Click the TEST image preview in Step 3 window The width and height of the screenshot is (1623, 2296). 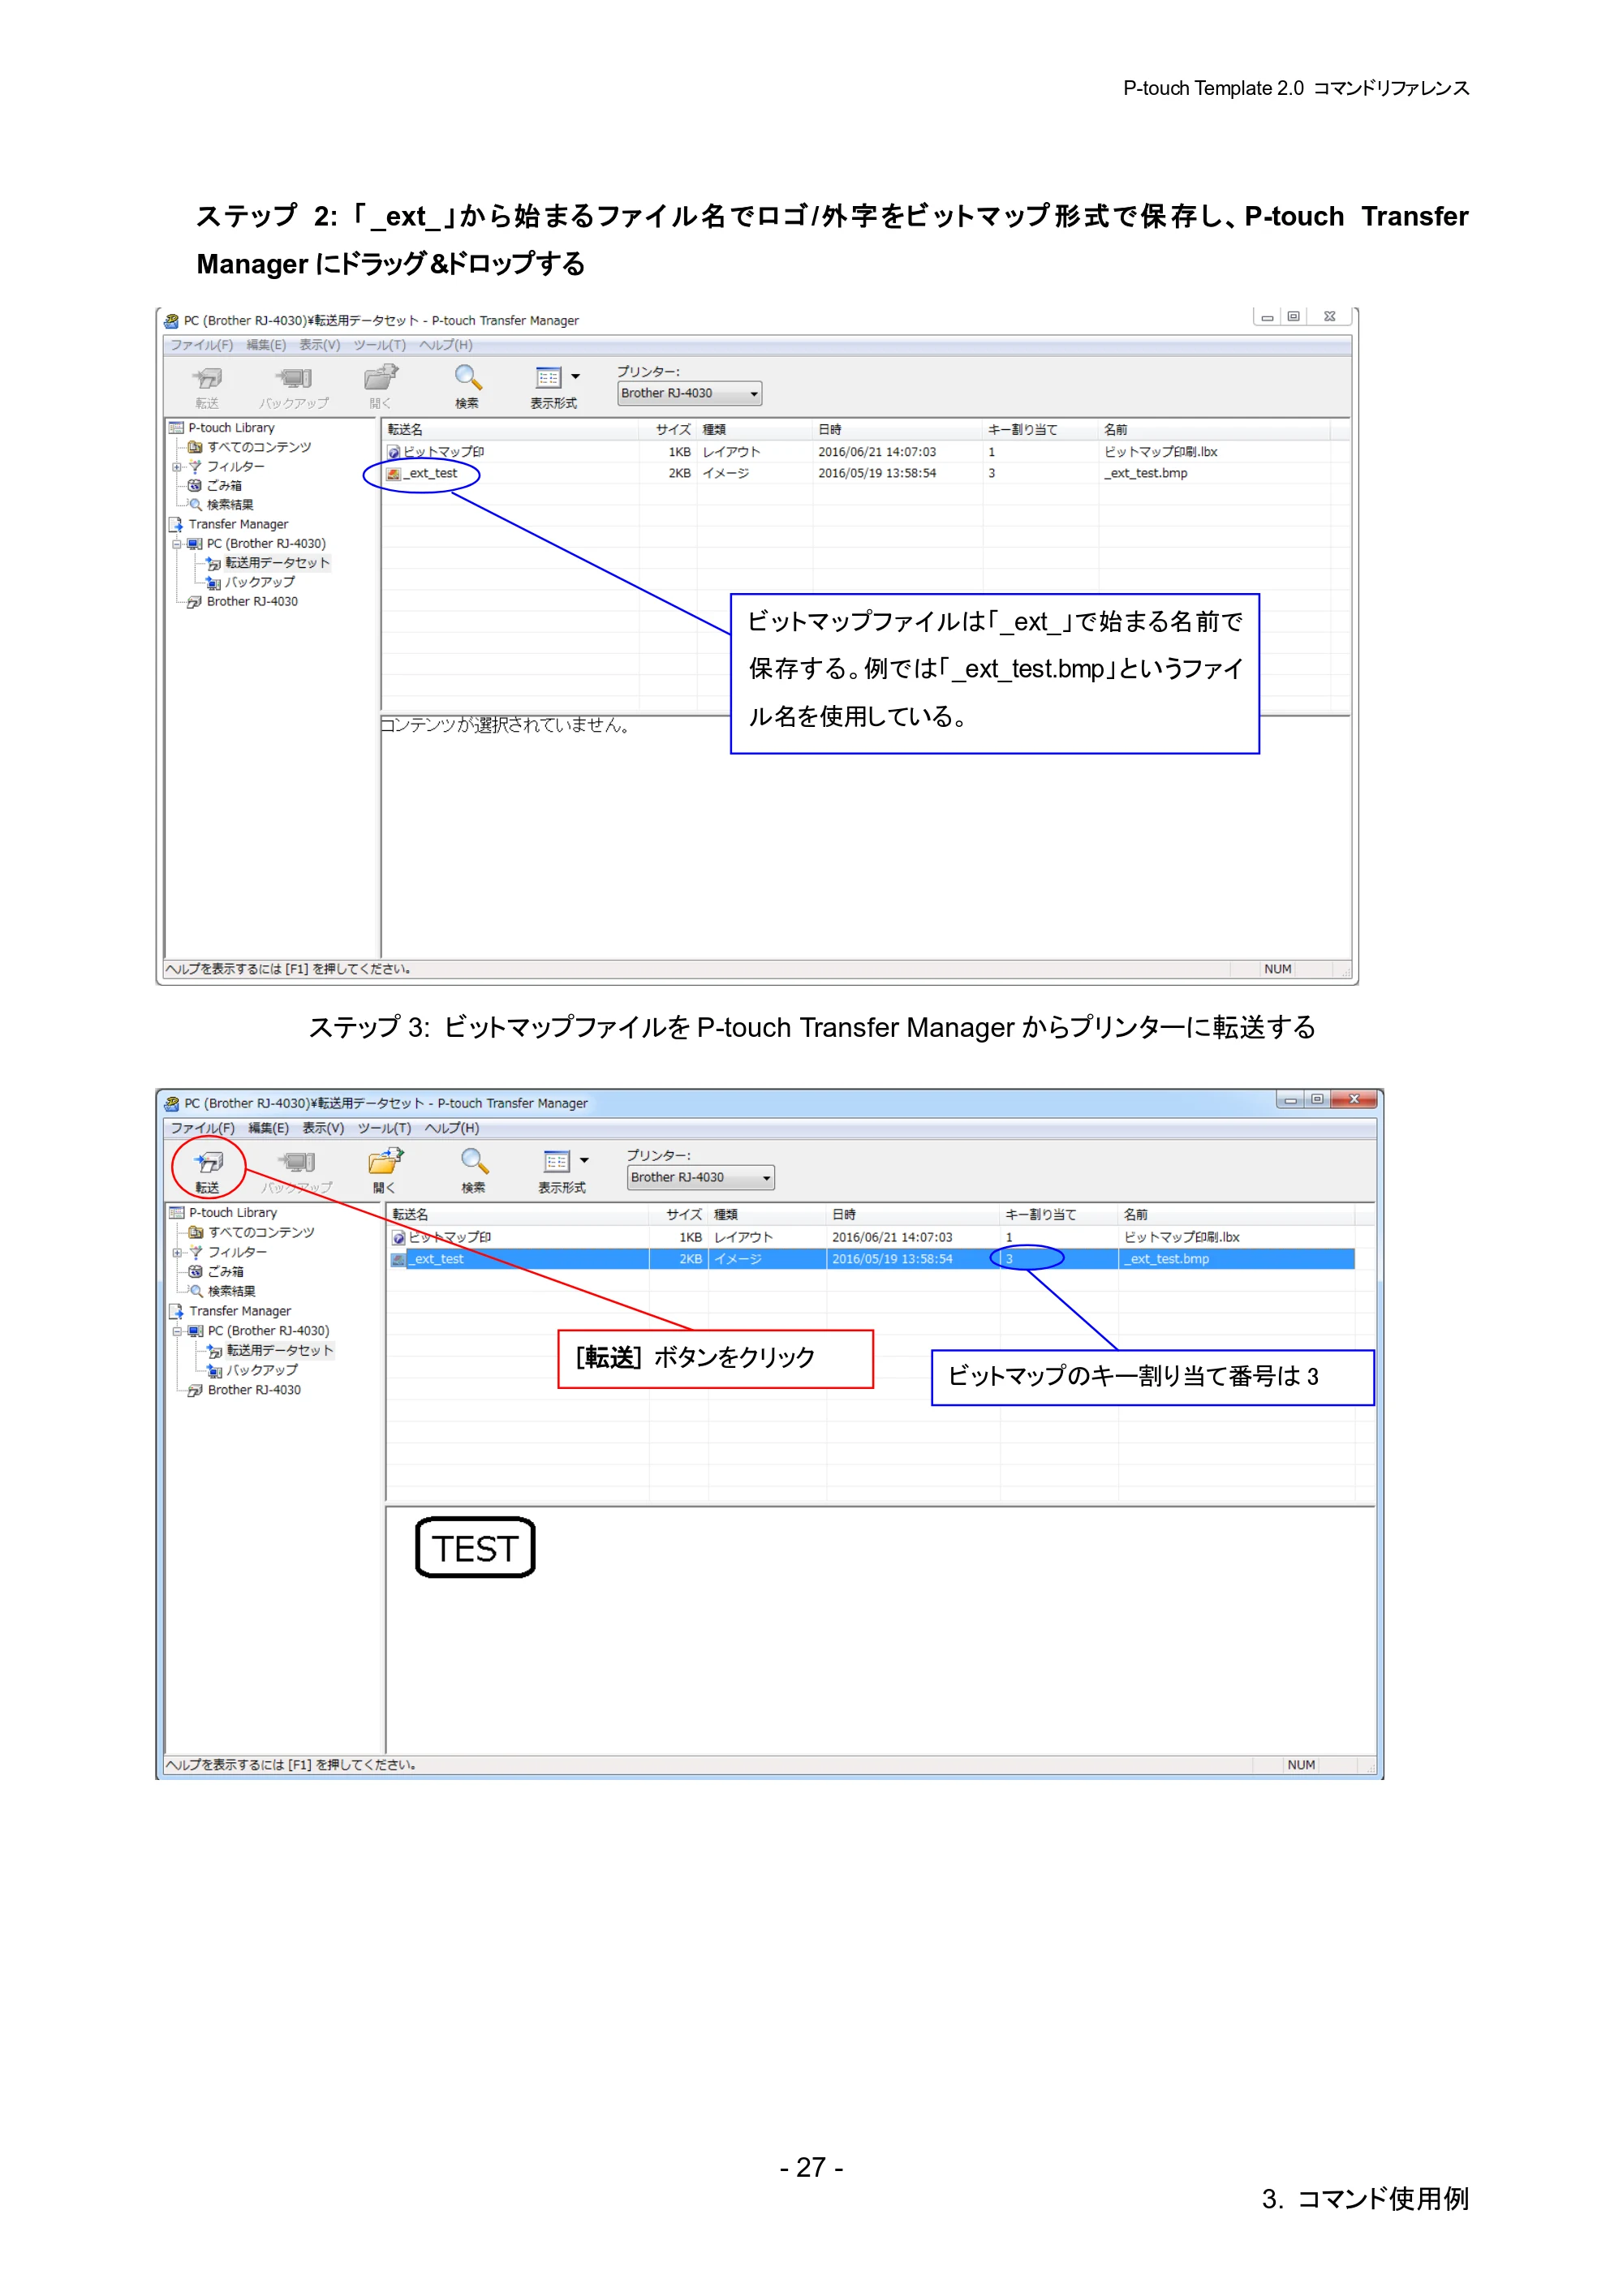point(476,1548)
